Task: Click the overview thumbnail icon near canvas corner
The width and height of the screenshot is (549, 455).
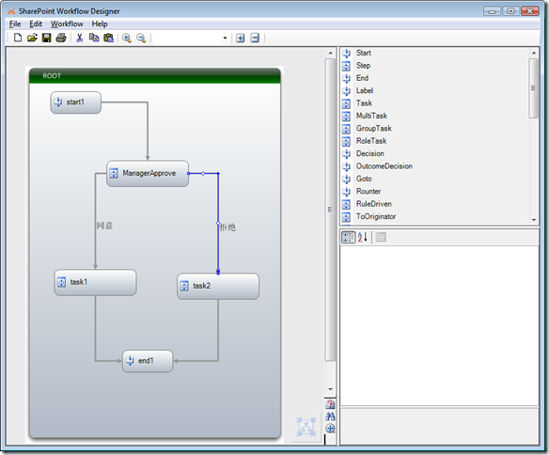Action: (x=306, y=427)
